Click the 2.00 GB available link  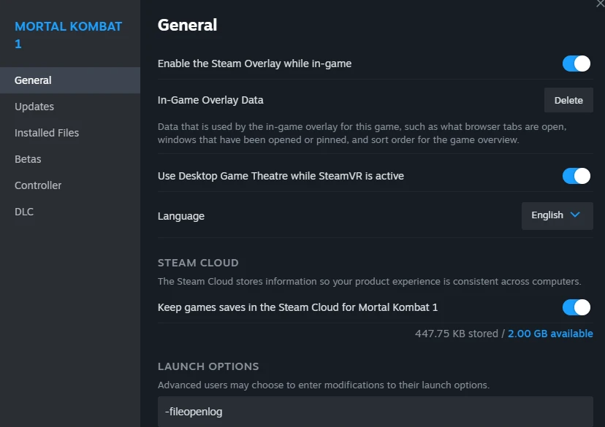coord(550,334)
